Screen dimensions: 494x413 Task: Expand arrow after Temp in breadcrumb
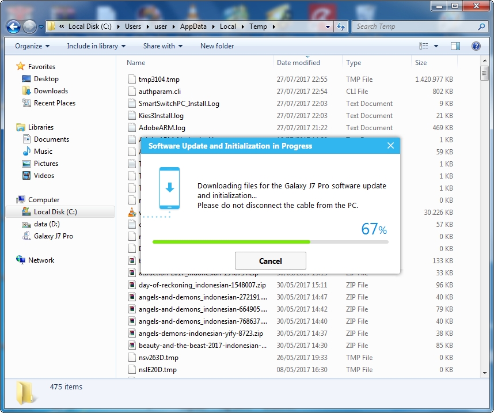pyautogui.click(x=274, y=27)
